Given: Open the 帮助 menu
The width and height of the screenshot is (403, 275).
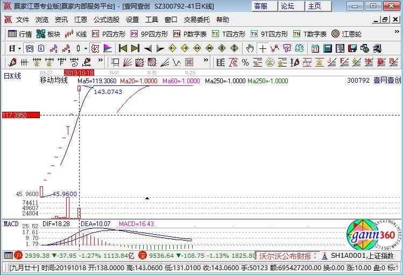Looking at the screenshot, I should coord(223,19).
